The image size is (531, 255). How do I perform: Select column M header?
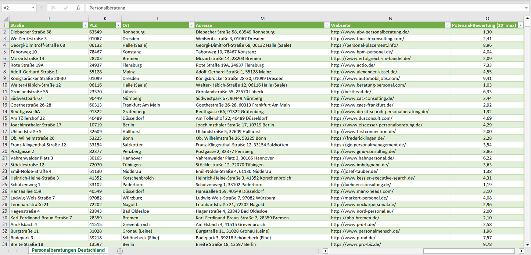tap(262, 18)
